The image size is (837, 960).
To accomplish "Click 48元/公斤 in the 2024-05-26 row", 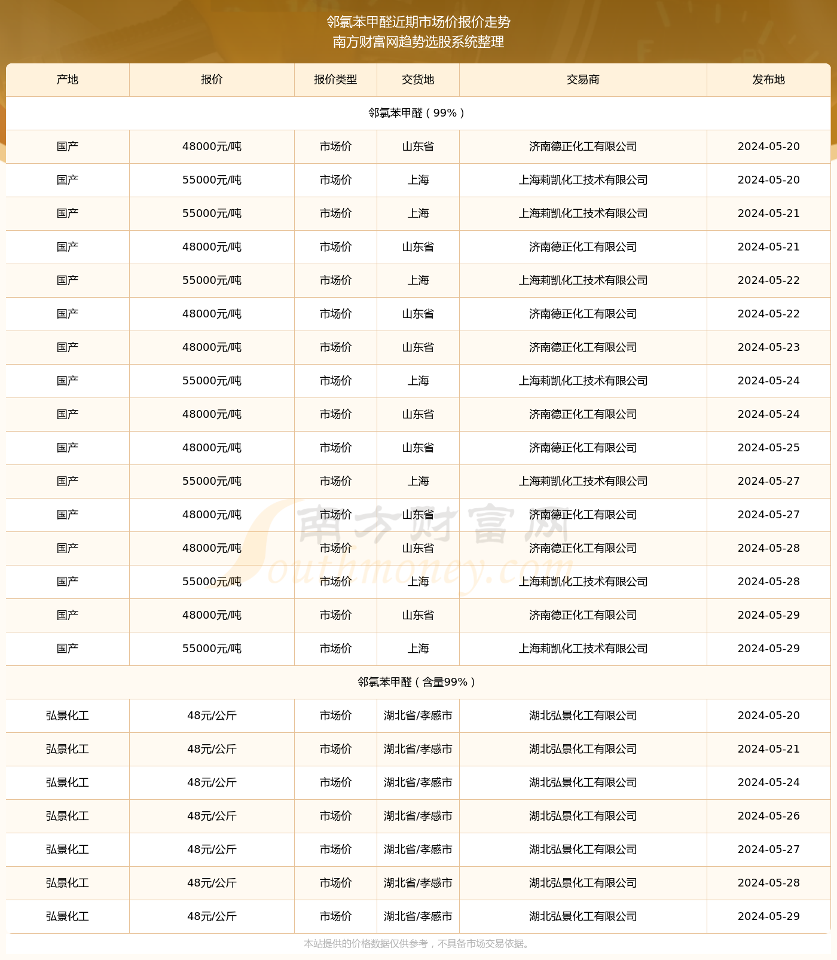I will (x=212, y=816).
